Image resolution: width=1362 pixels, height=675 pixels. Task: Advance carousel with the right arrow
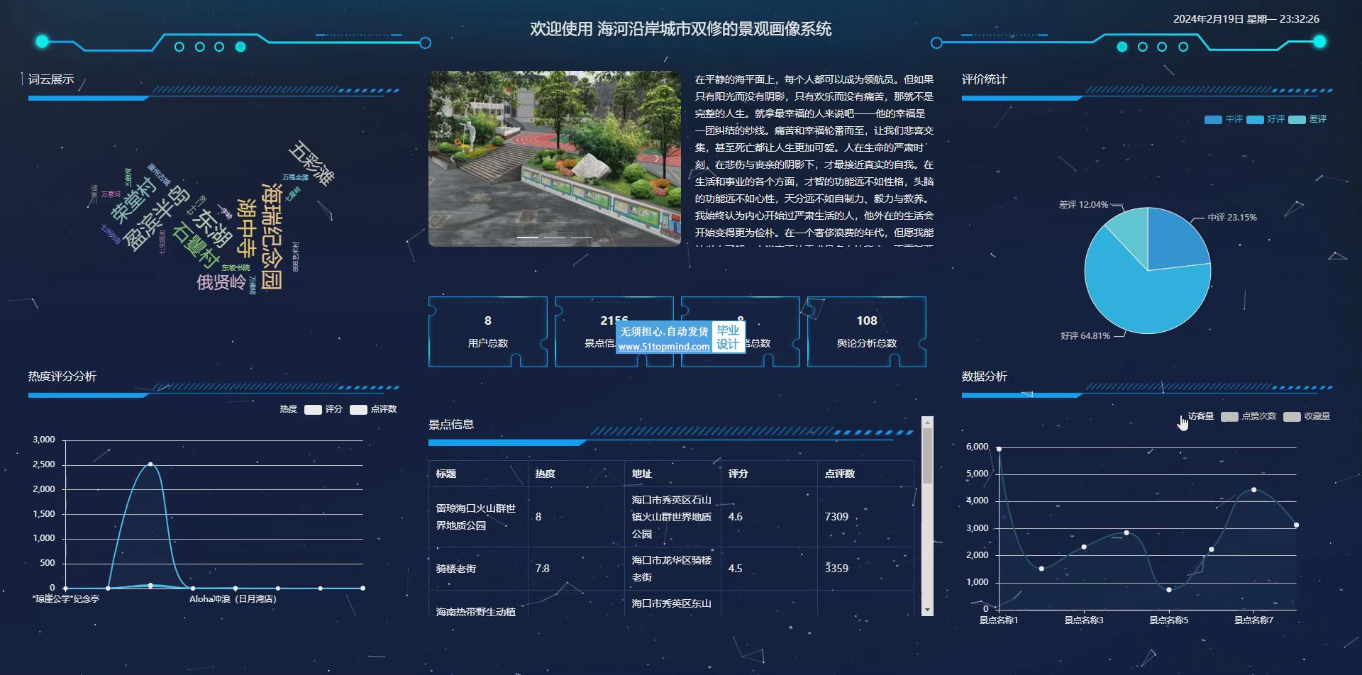(657, 159)
